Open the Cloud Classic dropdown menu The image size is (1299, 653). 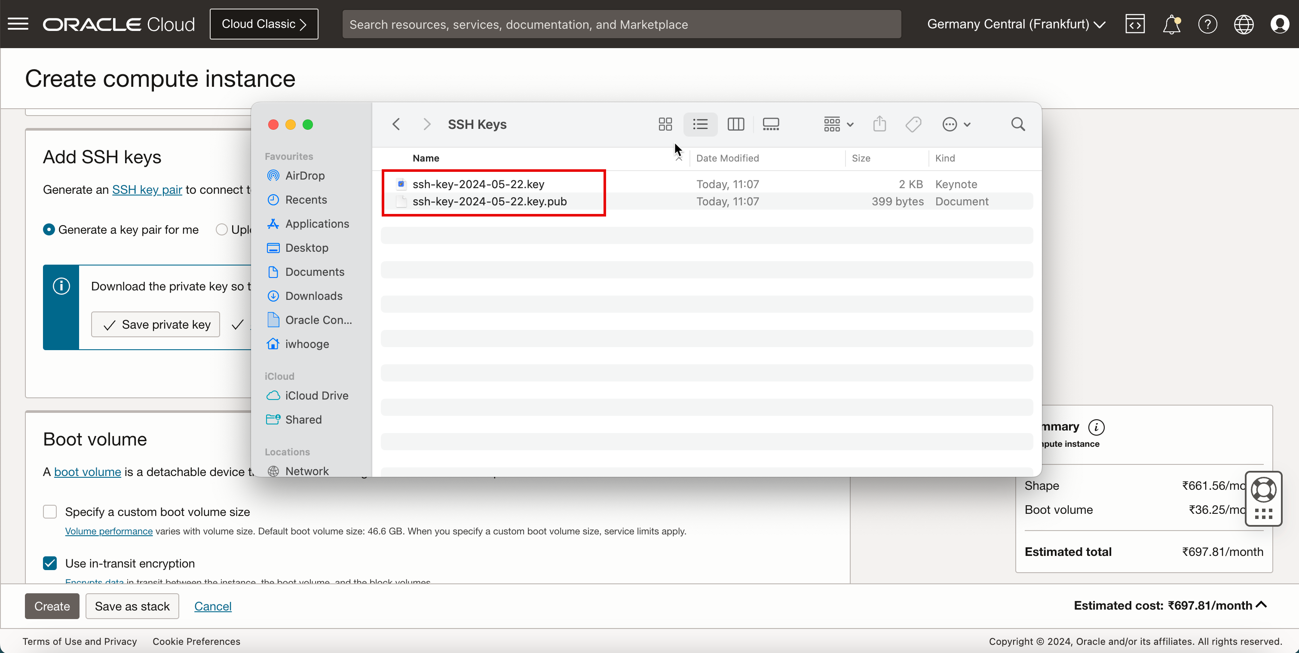[263, 24]
